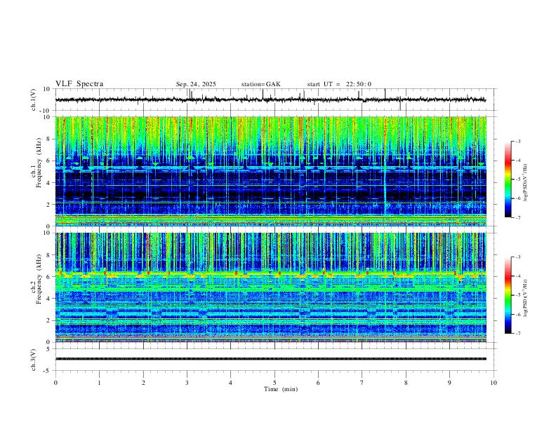Click the "station=GAK" label
556x429 pixels.
pos(260,84)
